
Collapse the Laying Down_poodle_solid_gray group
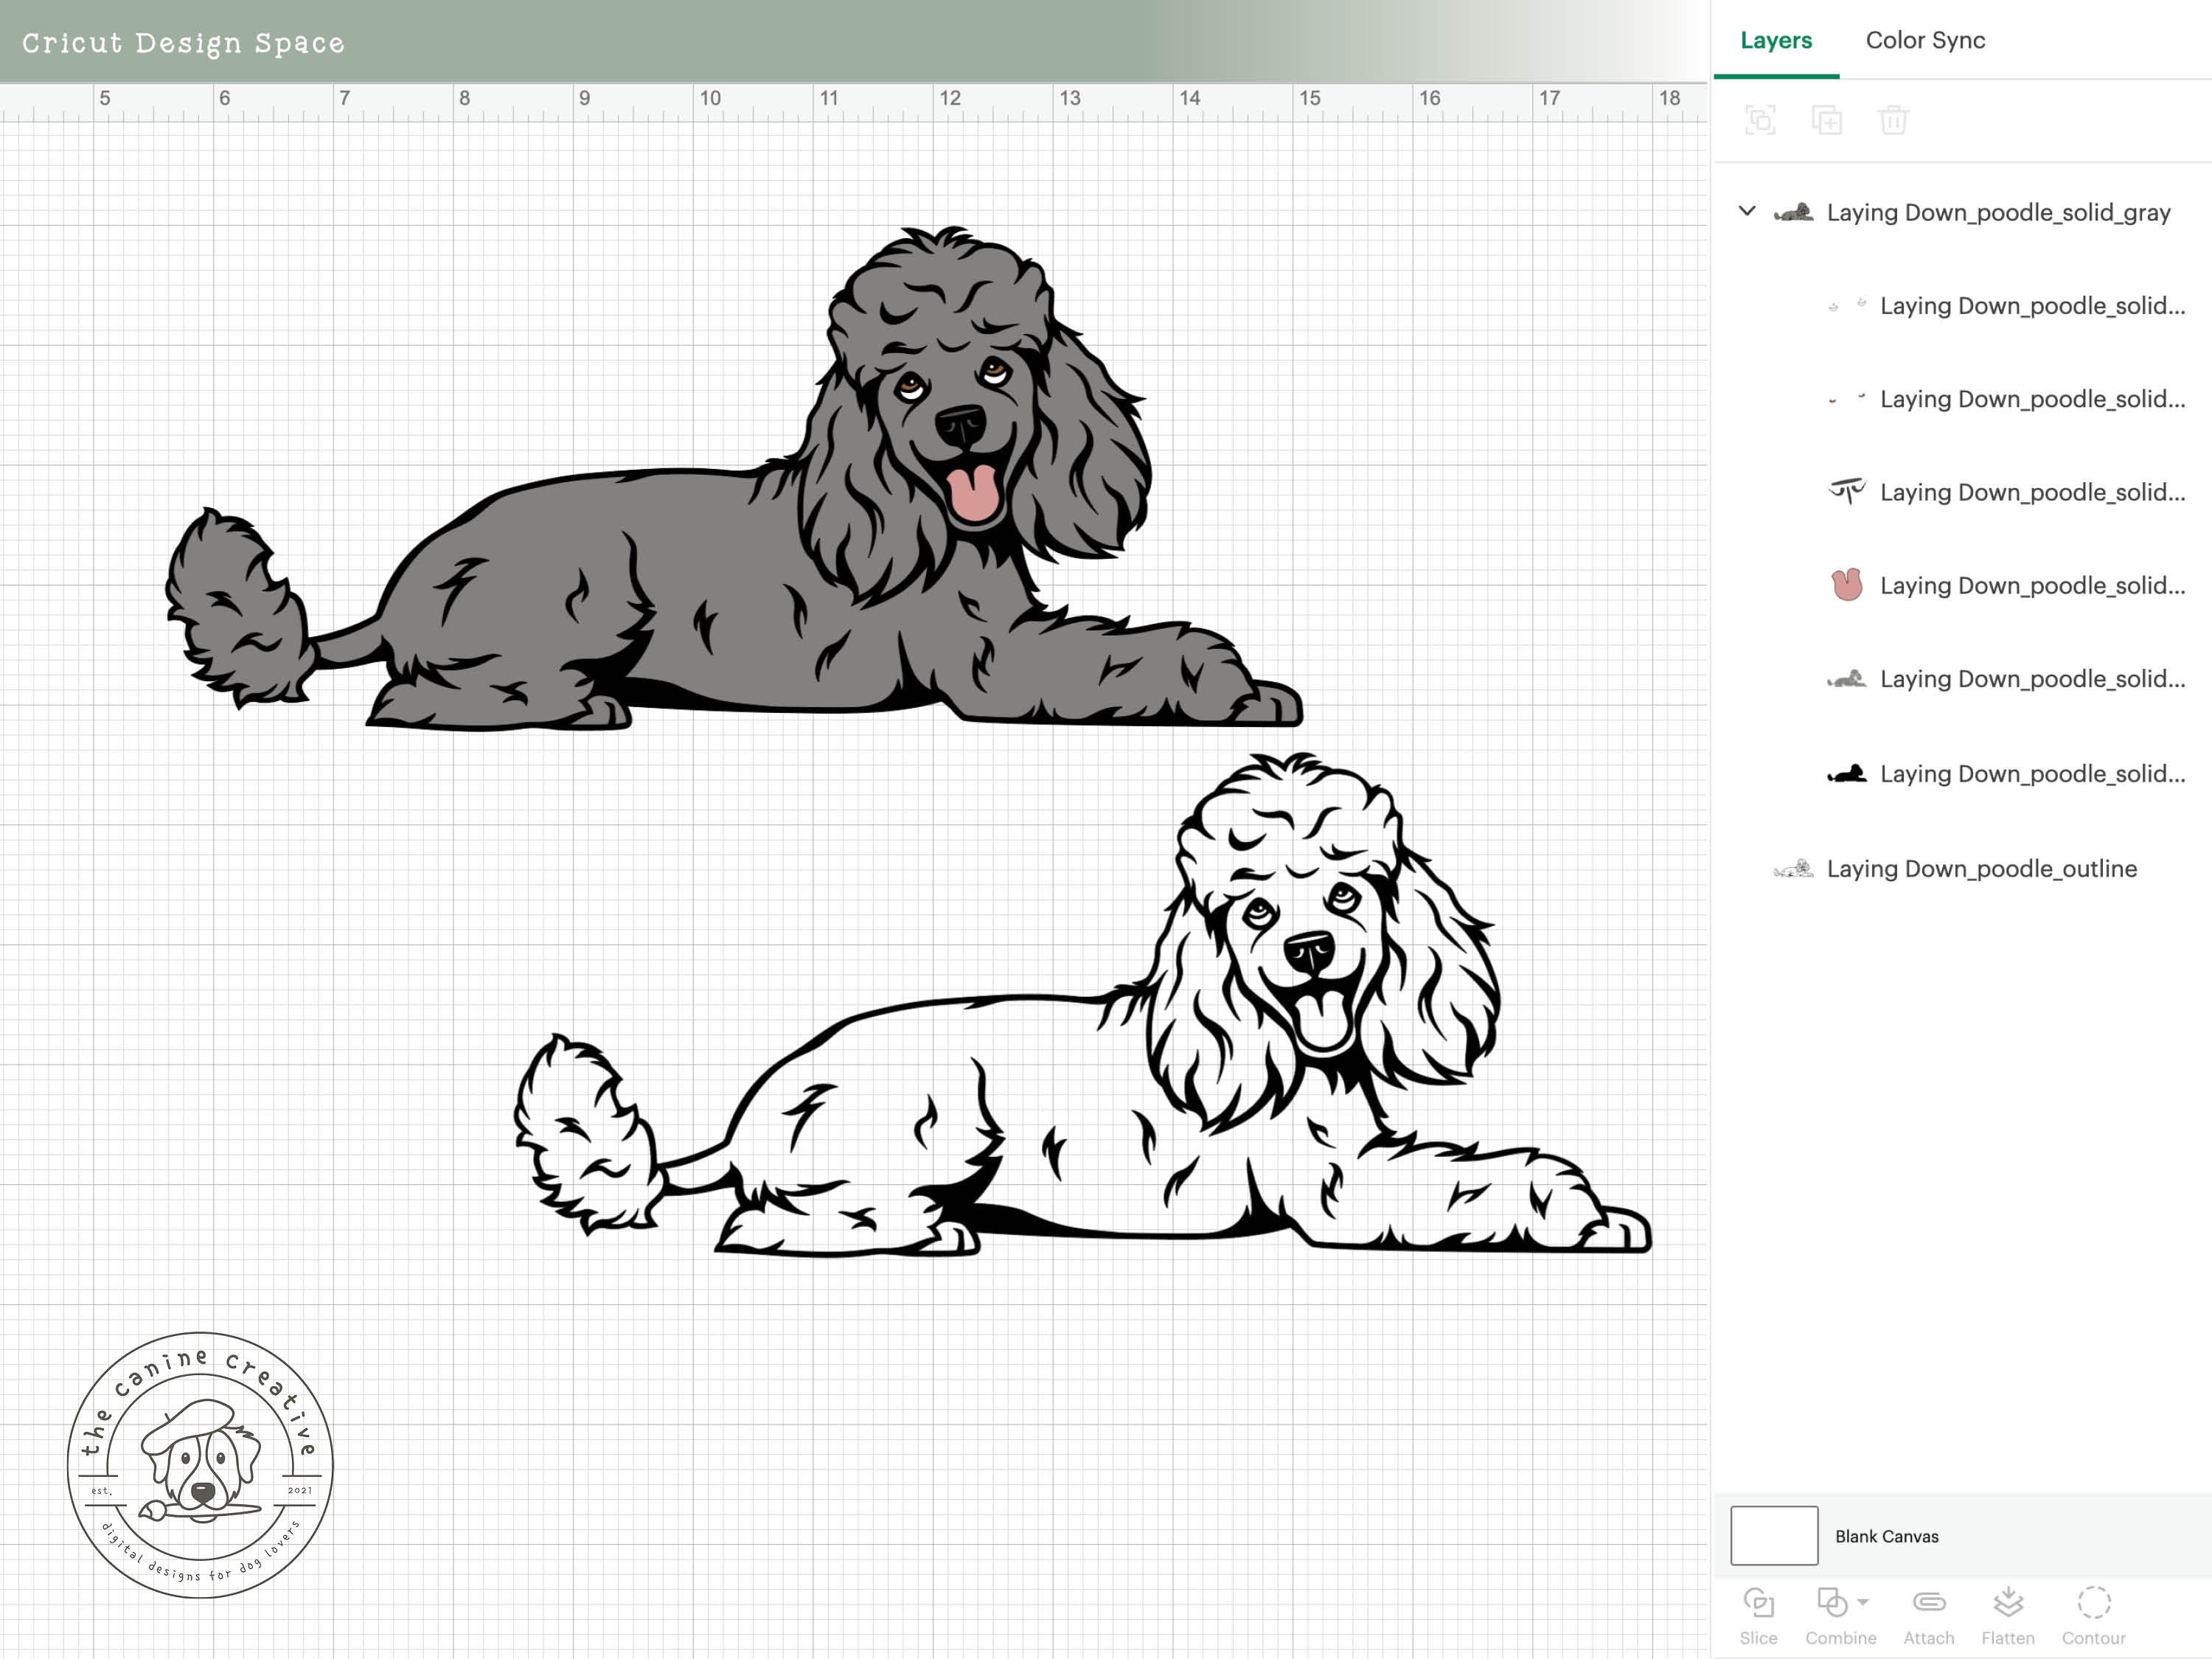[1746, 211]
